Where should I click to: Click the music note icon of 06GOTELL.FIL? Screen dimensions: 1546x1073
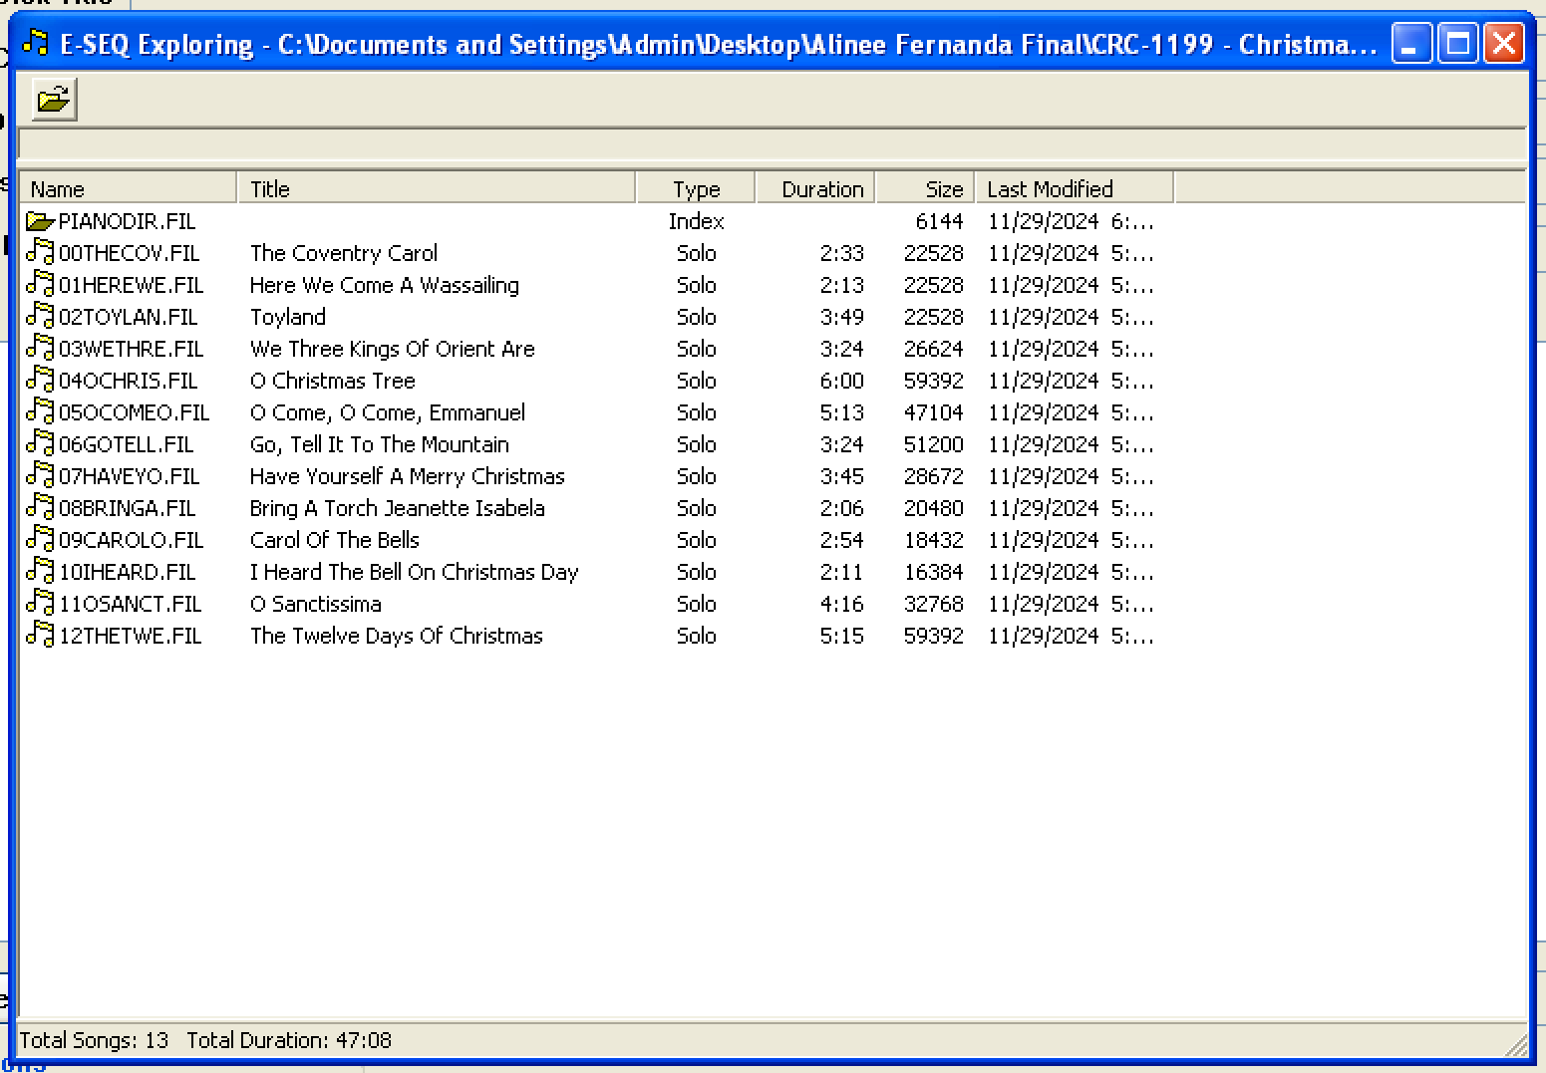[x=40, y=443]
